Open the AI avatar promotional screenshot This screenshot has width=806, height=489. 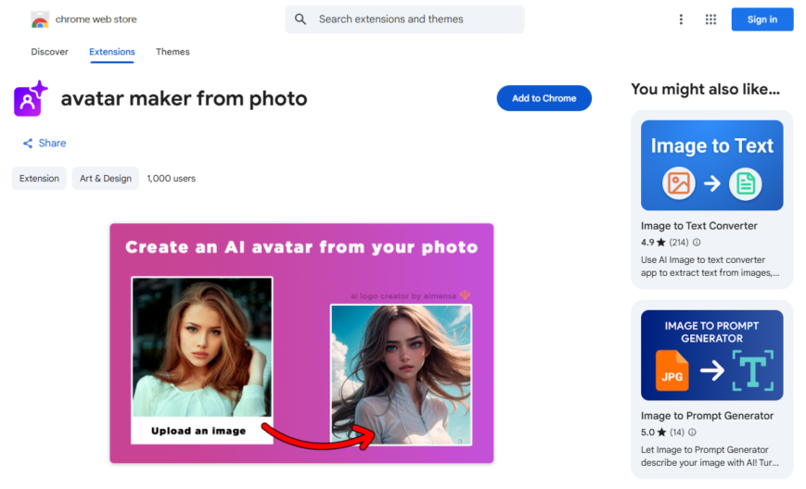(301, 344)
